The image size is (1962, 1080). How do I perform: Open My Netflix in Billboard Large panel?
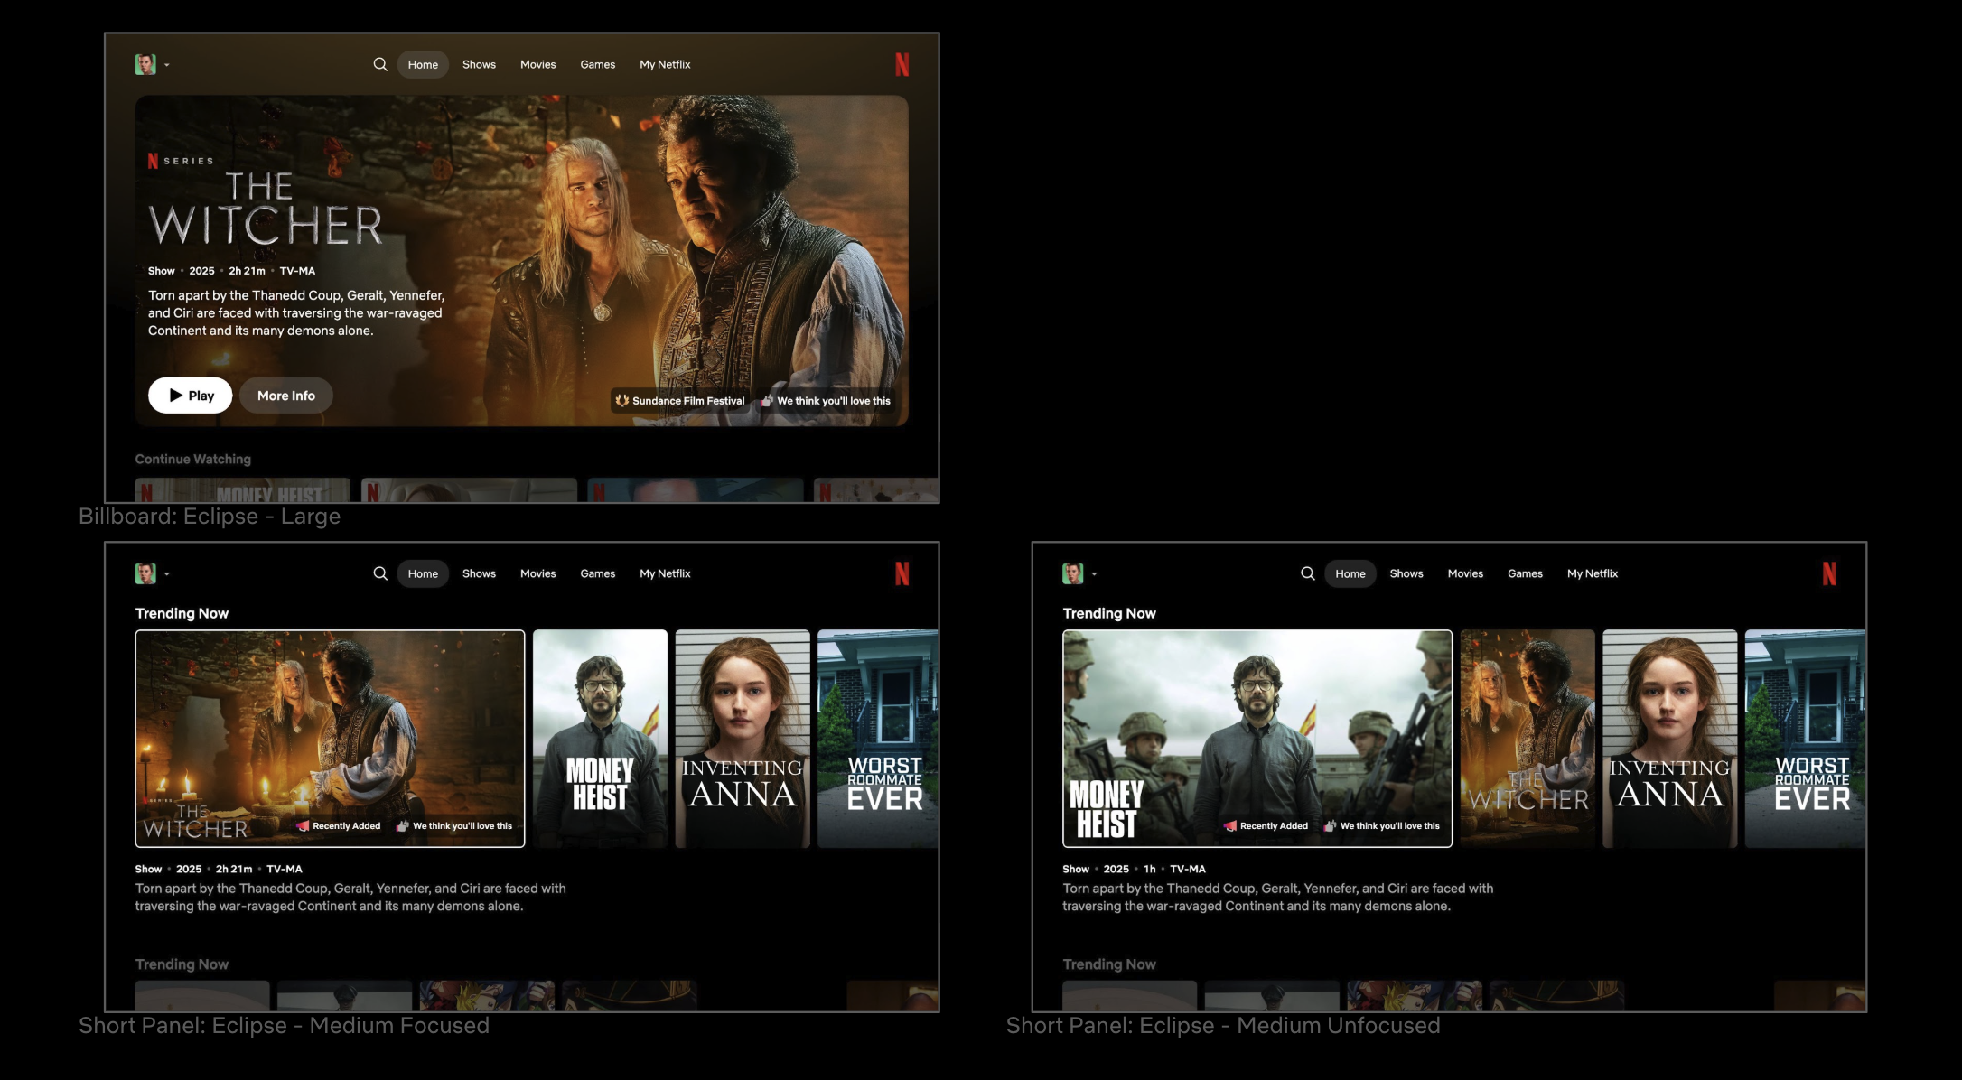[665, 64]
